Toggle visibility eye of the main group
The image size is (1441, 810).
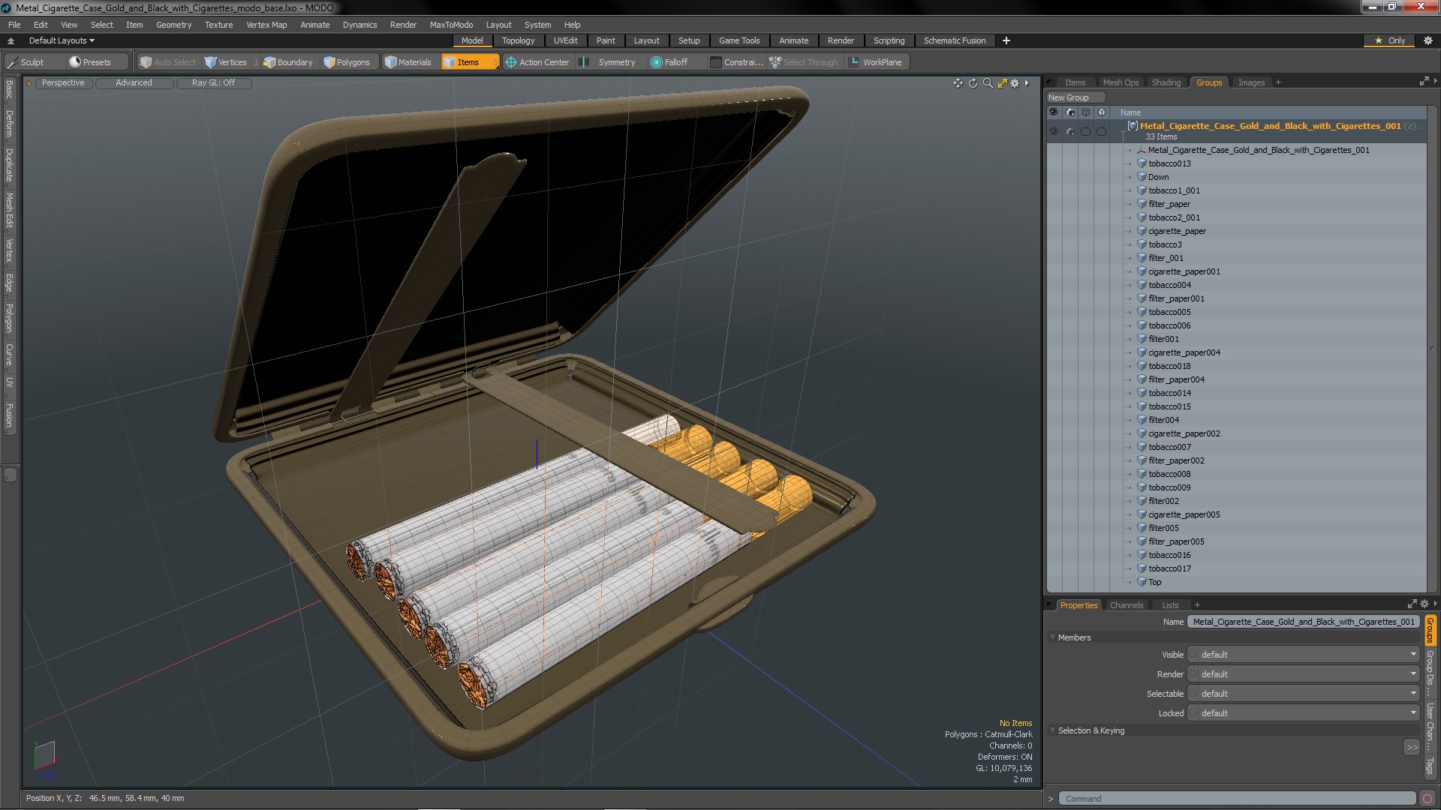(x=1054, y=131)
